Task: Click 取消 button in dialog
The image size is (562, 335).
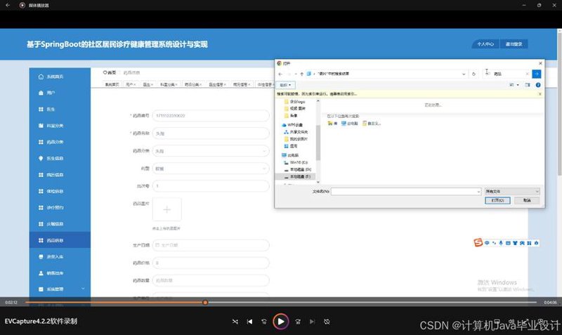Action: point(527,200)
